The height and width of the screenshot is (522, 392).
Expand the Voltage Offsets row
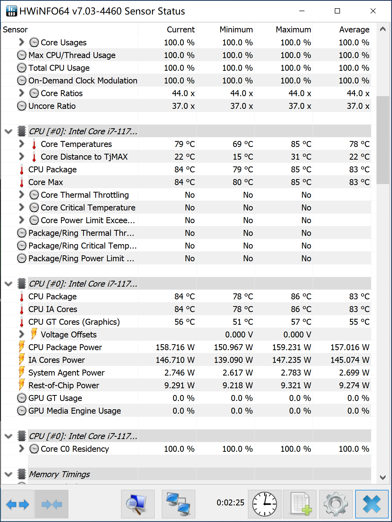pyautogui.click(x=22, y=334)
